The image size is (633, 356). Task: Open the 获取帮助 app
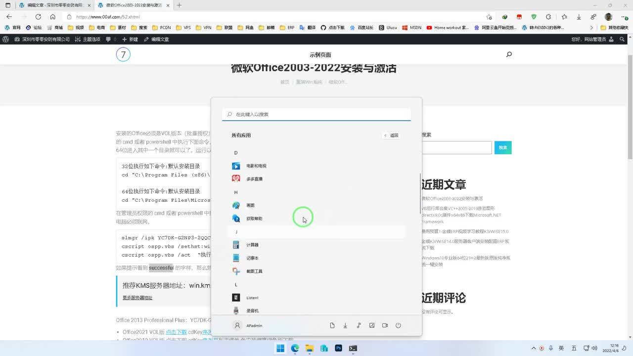(254, 219)
